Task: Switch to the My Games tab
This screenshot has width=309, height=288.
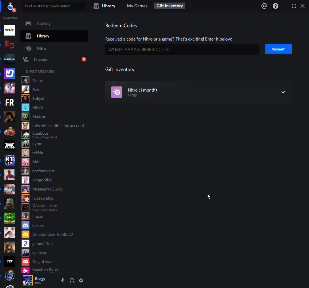Action: coord(137,6)
